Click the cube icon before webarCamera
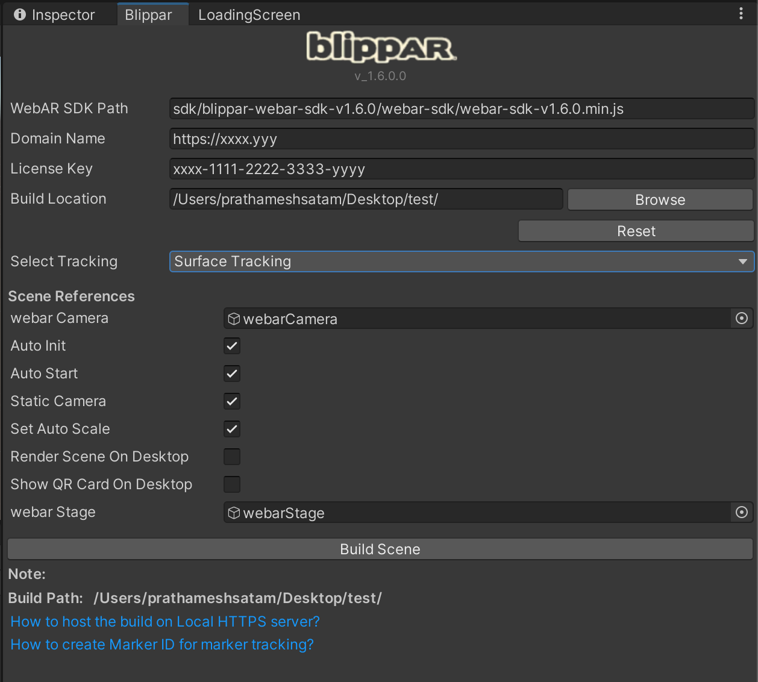 pyautogui.click(x=234, y=319)
